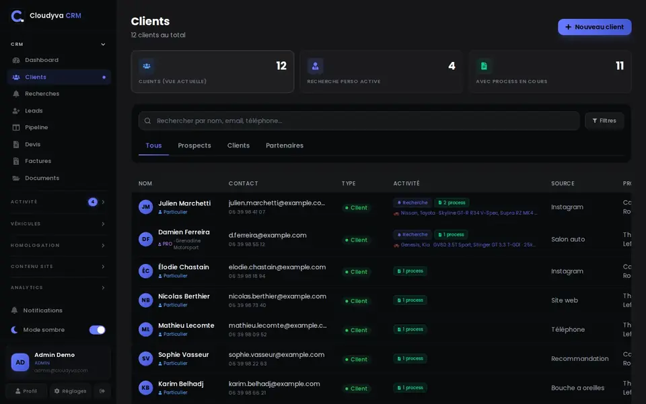Click the ÉC avatar for Élodie Chastain
Viewport: 646px width, 404px height.
click(146, 271)
